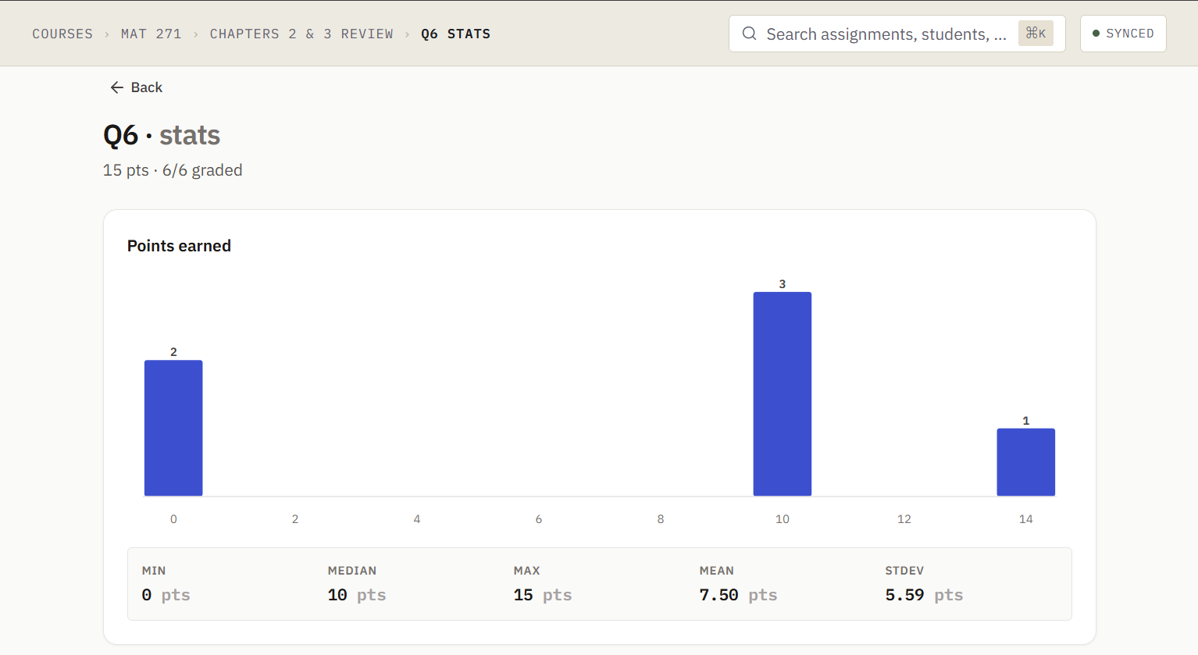Open the COURSES breadcrumb
The width and height of the screenshot is (1198, 655).
point(62,34)
